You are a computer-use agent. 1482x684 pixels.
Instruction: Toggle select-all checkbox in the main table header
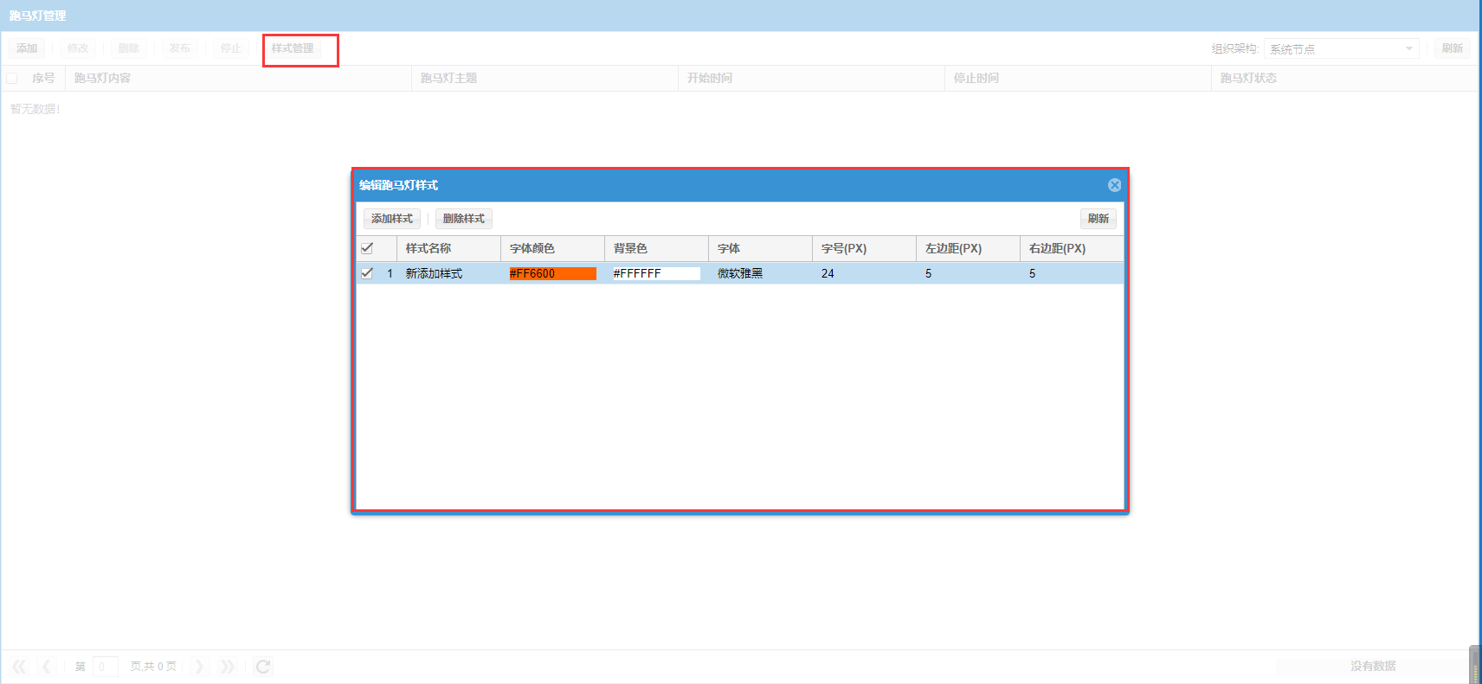coord(12,78)
